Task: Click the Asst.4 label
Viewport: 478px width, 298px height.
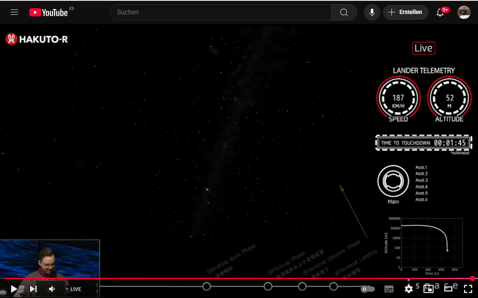Action: (x=421, y=186)
